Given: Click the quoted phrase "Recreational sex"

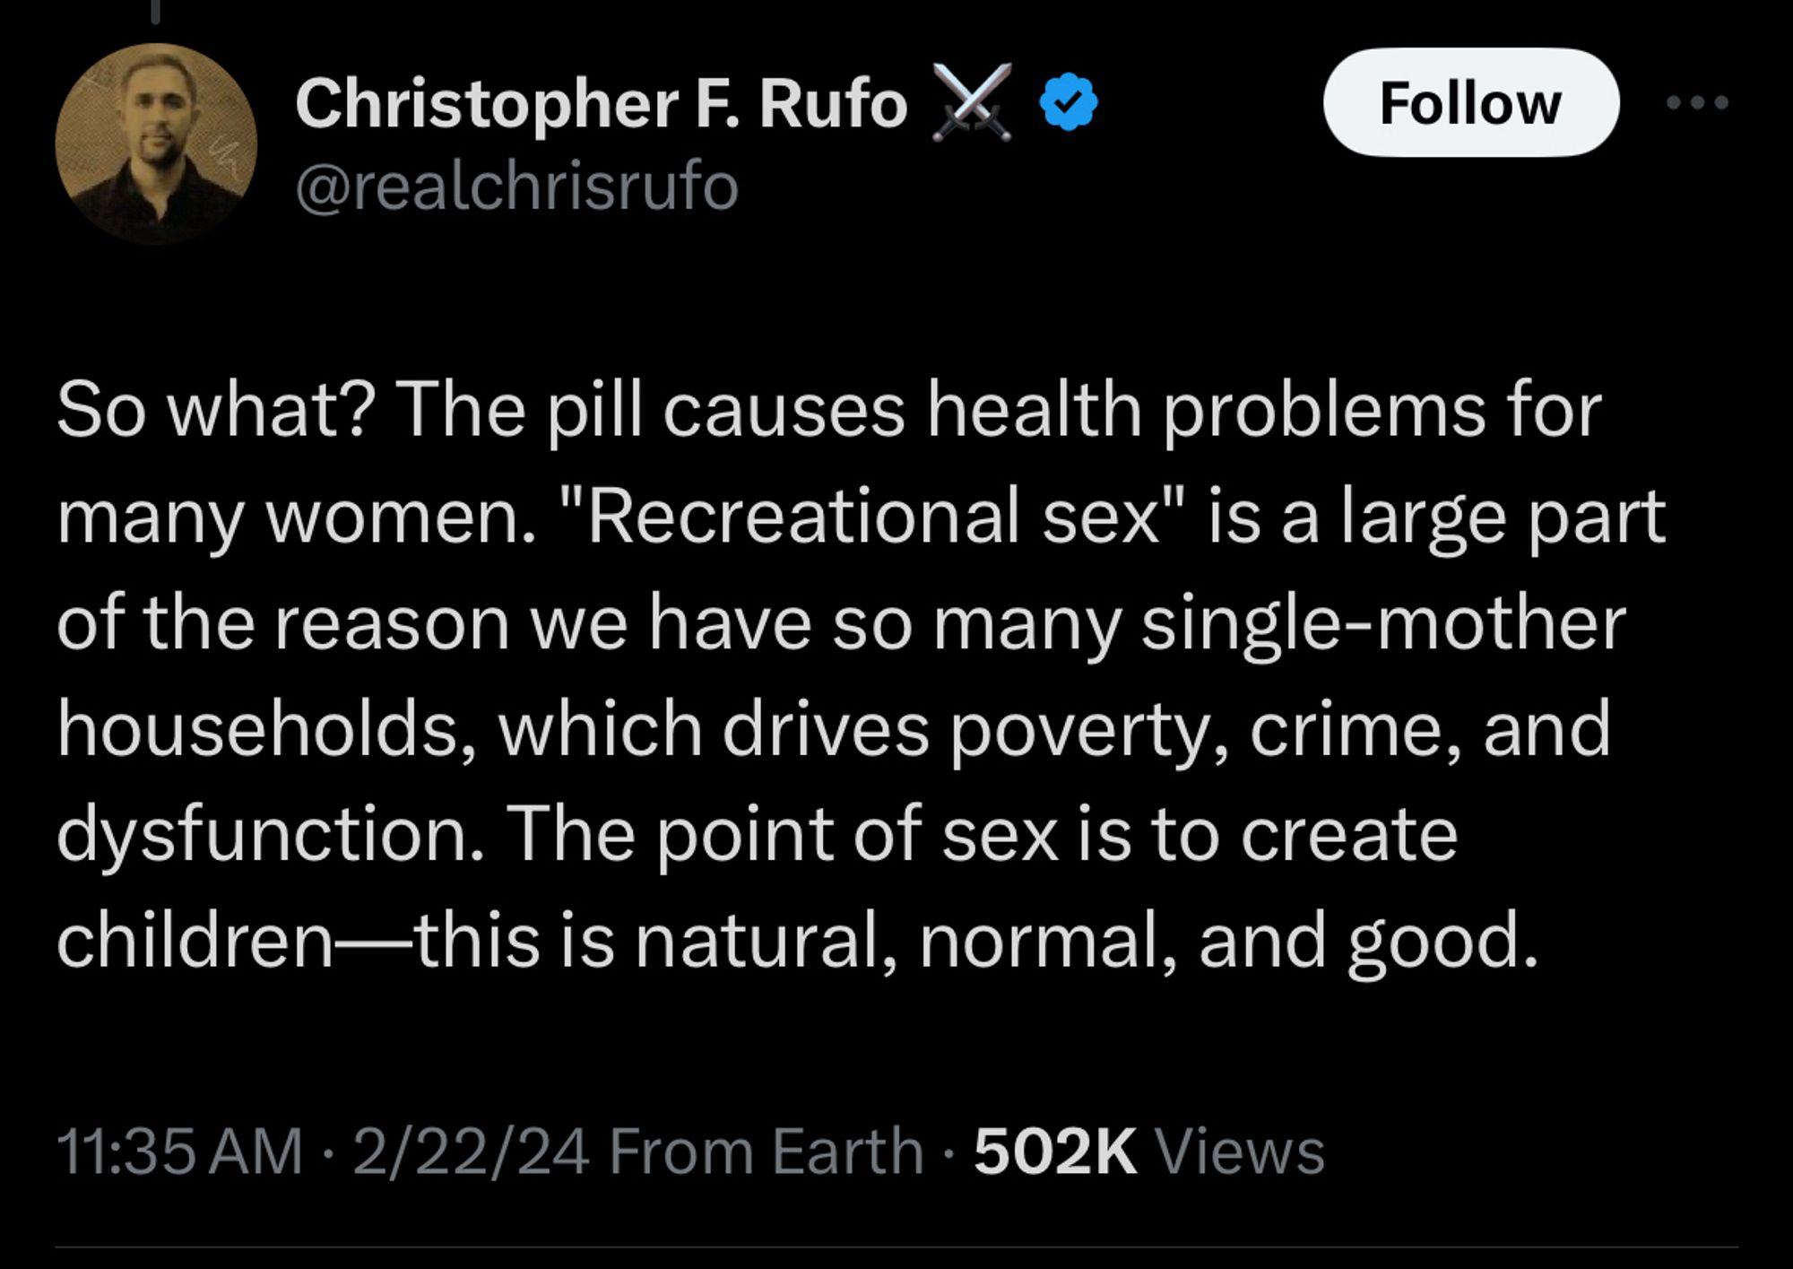Looking at the screenshot, I should [x=875, y=517].
